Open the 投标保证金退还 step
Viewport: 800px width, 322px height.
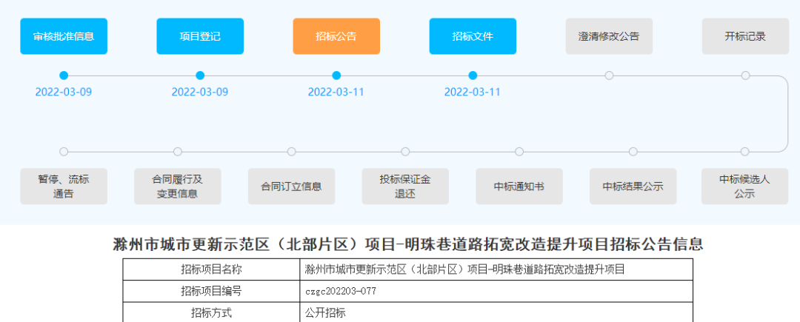pos(405,187)
